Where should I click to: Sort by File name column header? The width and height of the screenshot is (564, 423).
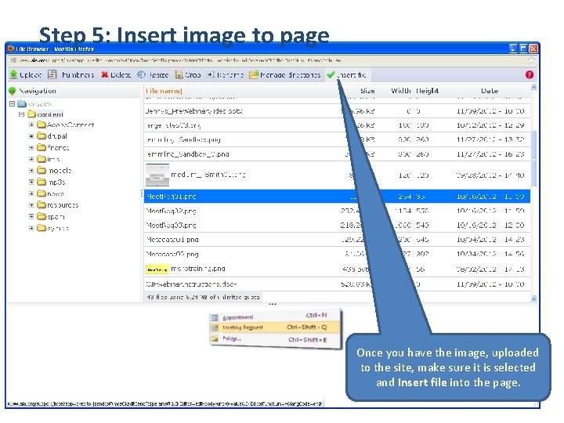[164, 91]
